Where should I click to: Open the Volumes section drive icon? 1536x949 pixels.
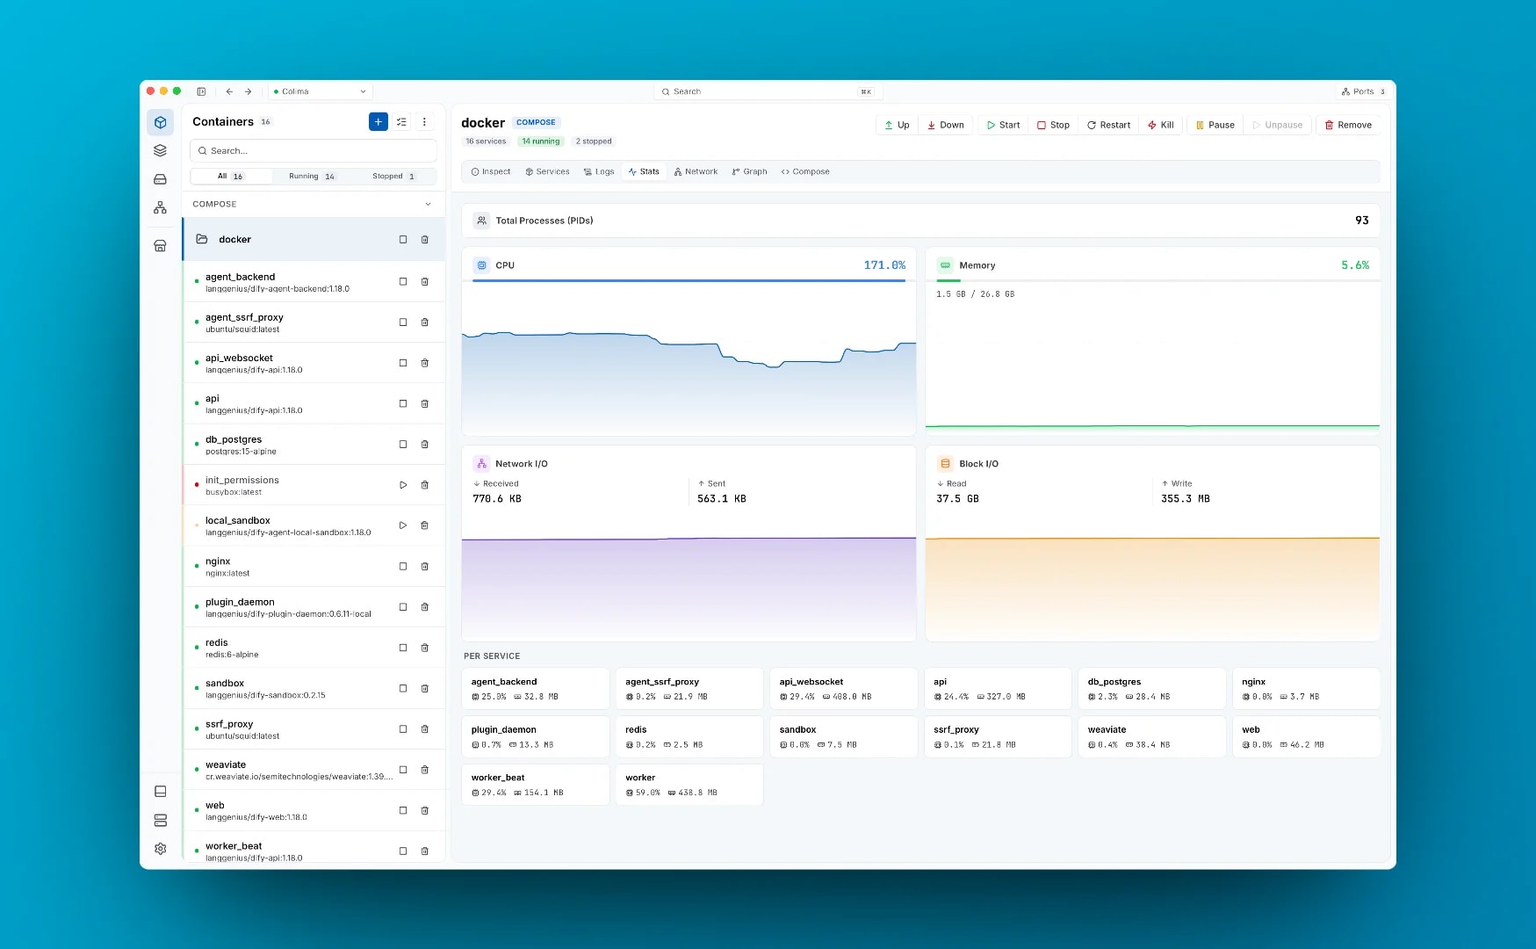pyautogui.click(x=160, y=178)
